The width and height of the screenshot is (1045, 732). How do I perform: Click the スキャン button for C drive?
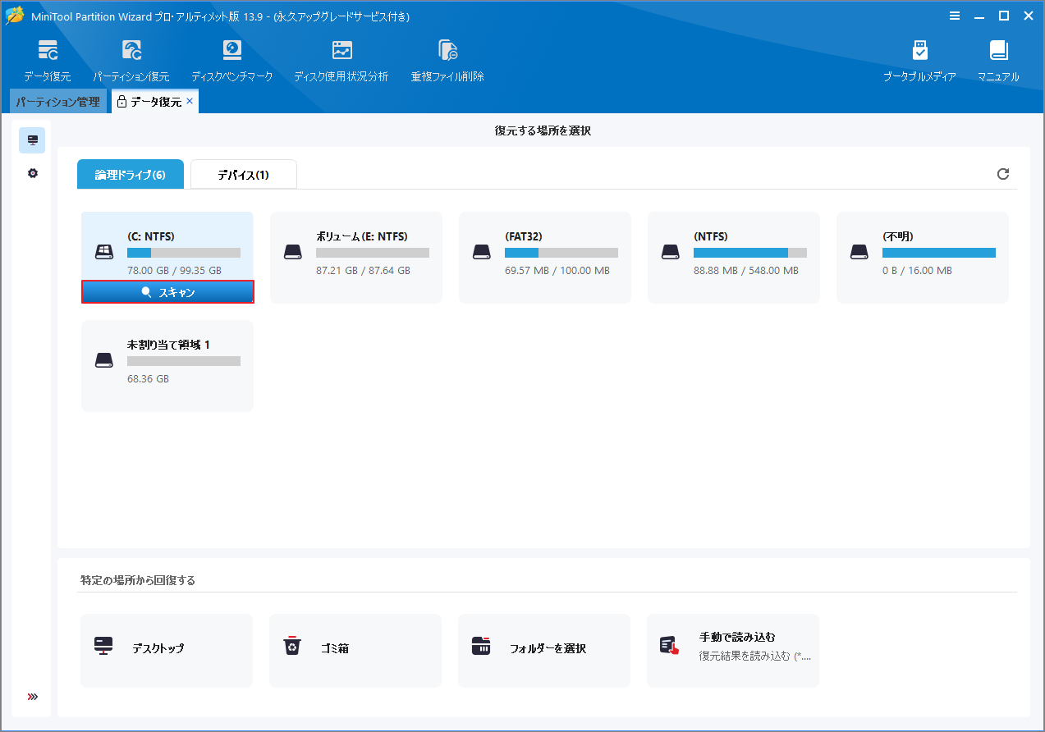[167, 292]
